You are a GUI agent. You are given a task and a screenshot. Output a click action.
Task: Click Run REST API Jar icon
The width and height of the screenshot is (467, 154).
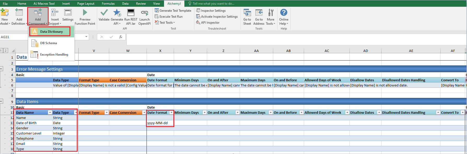click(x=131, y=13)
